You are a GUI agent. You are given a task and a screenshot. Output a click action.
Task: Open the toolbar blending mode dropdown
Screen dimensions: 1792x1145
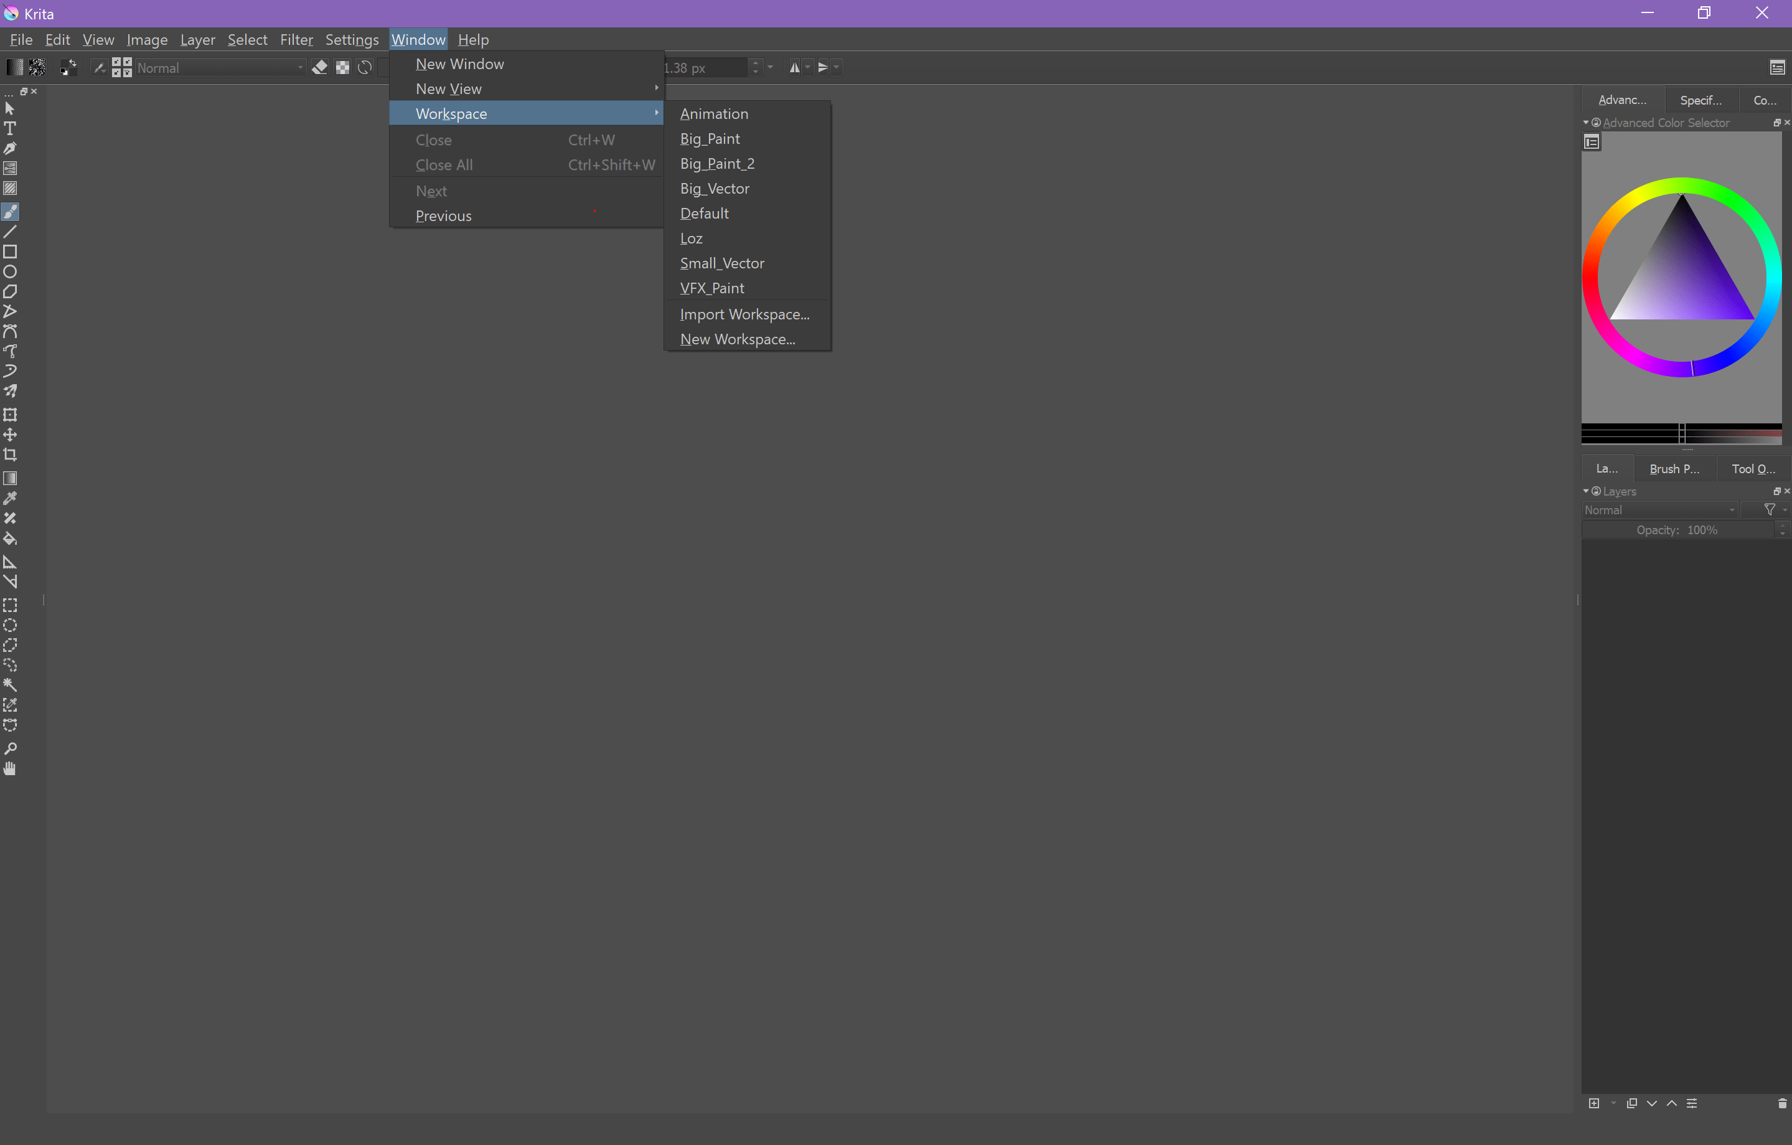[220, 68]
